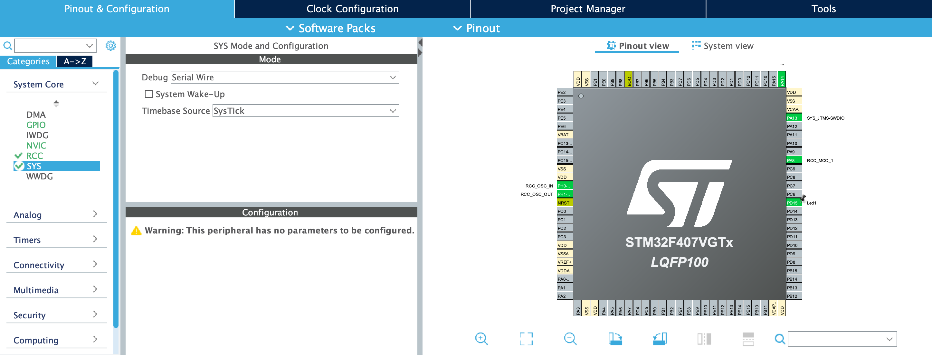
Task: Click the green PA8 pin
Action: [794, 160]
